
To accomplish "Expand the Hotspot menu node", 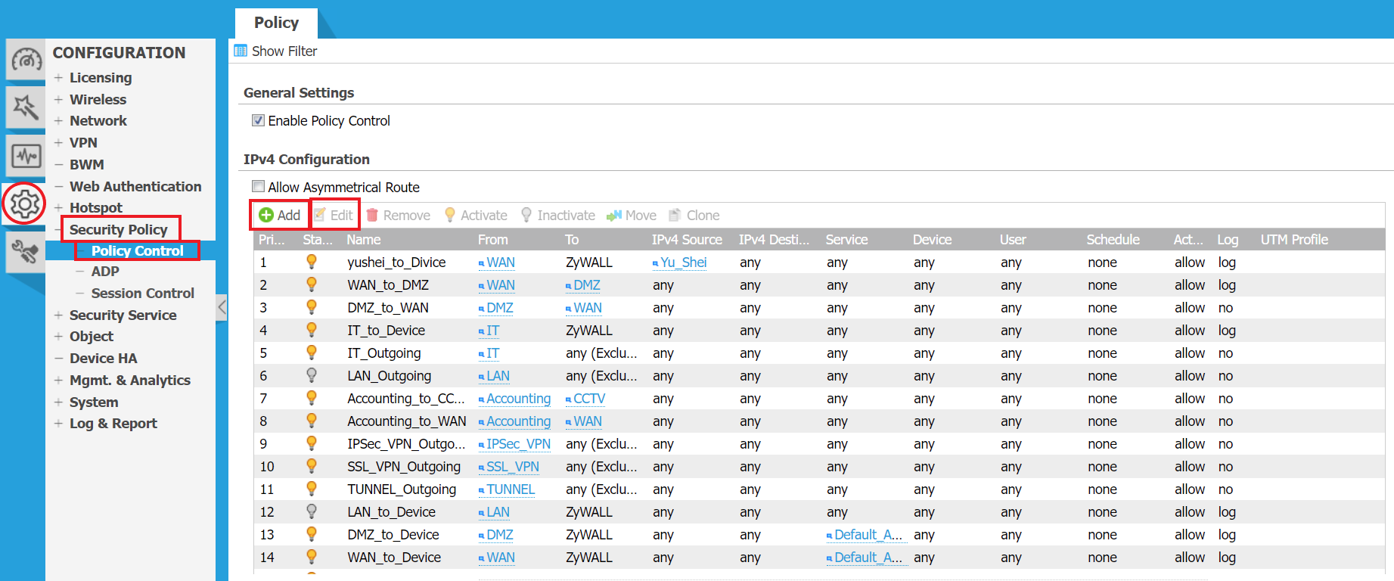I will (x=58, y=208).
